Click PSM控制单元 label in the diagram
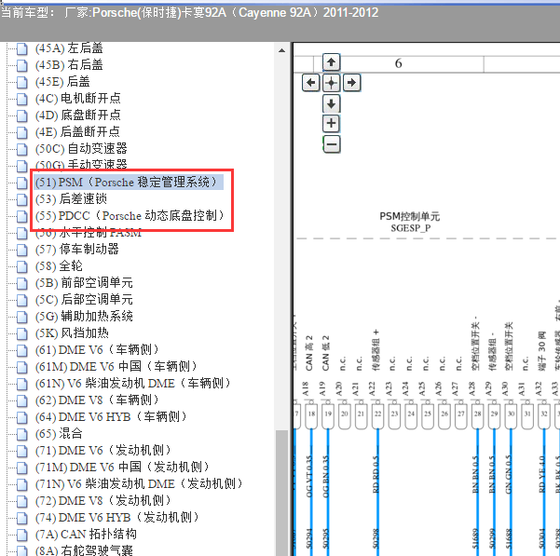Viewport: 560px width, 556px height. 410,216
